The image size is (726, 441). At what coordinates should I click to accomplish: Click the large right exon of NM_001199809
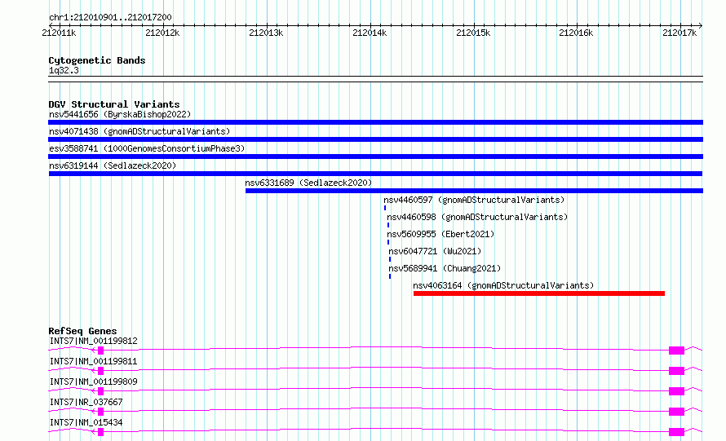click(x=676, y=391)
